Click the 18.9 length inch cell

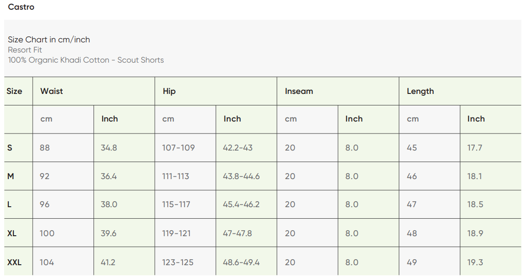(x=475, y=233)
